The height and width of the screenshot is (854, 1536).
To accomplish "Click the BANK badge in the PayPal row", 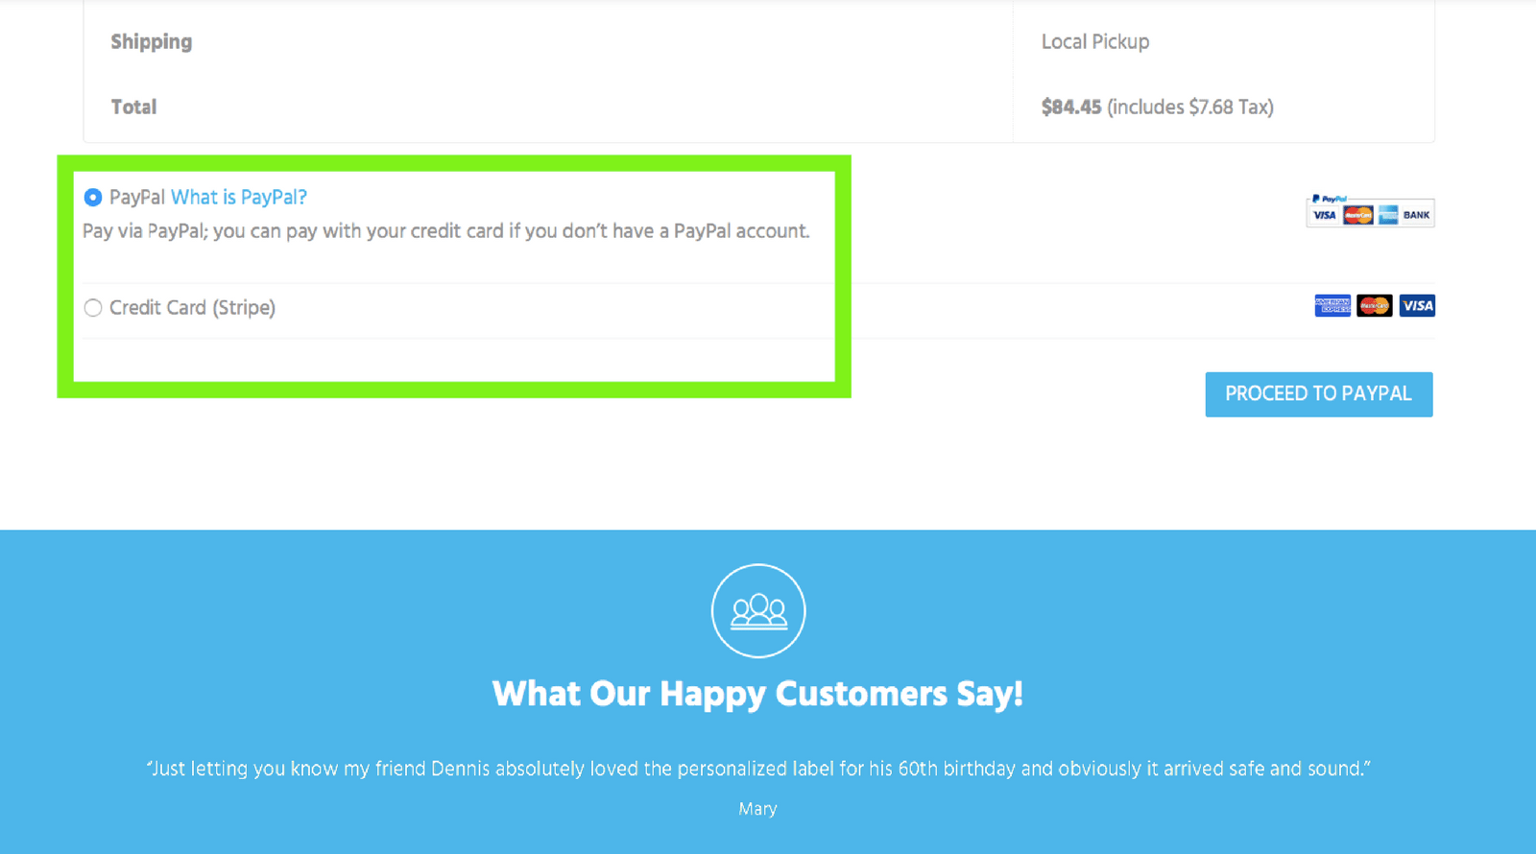I will (1417, 215).
